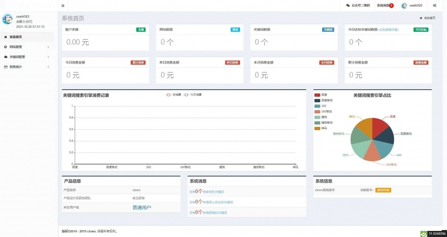Click the ceshi123 avatar in the top bar
The image size is (447, 237).
(x=404, y=6)
